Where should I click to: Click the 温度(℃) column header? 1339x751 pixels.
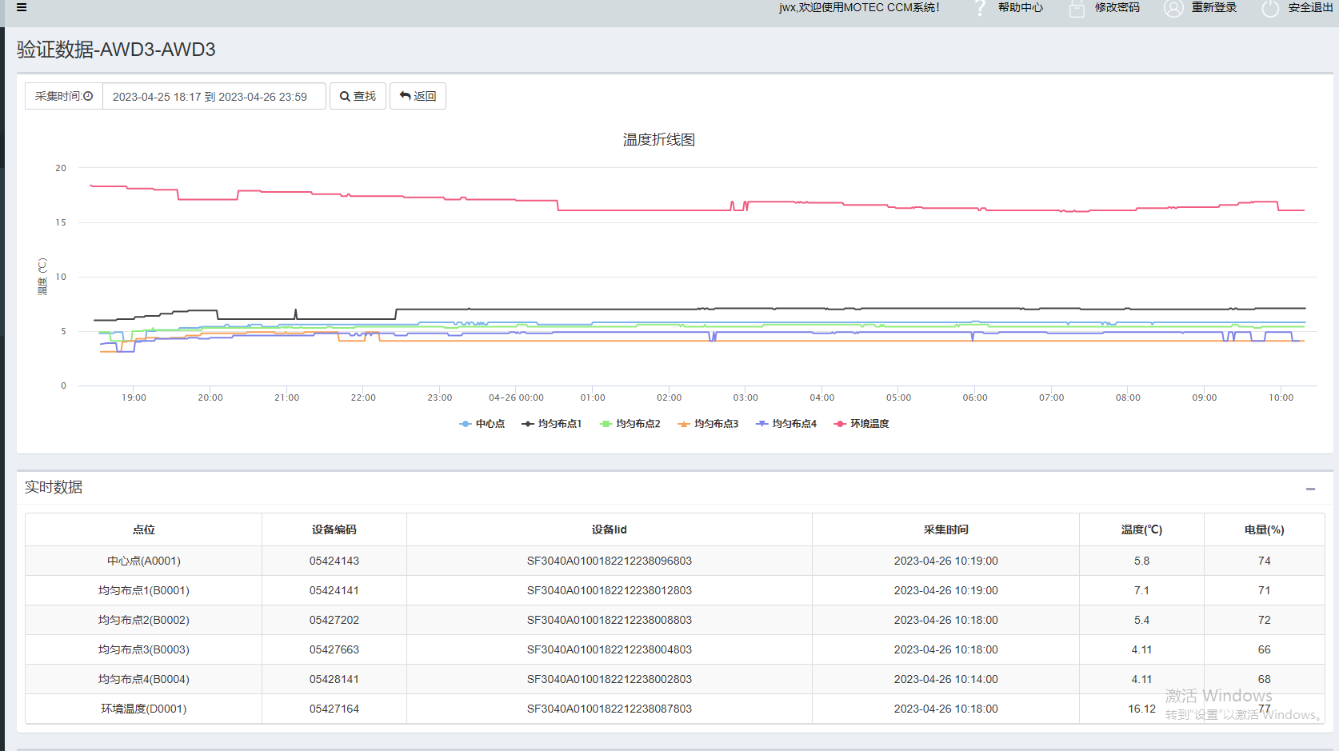(x=1141, y=529)
